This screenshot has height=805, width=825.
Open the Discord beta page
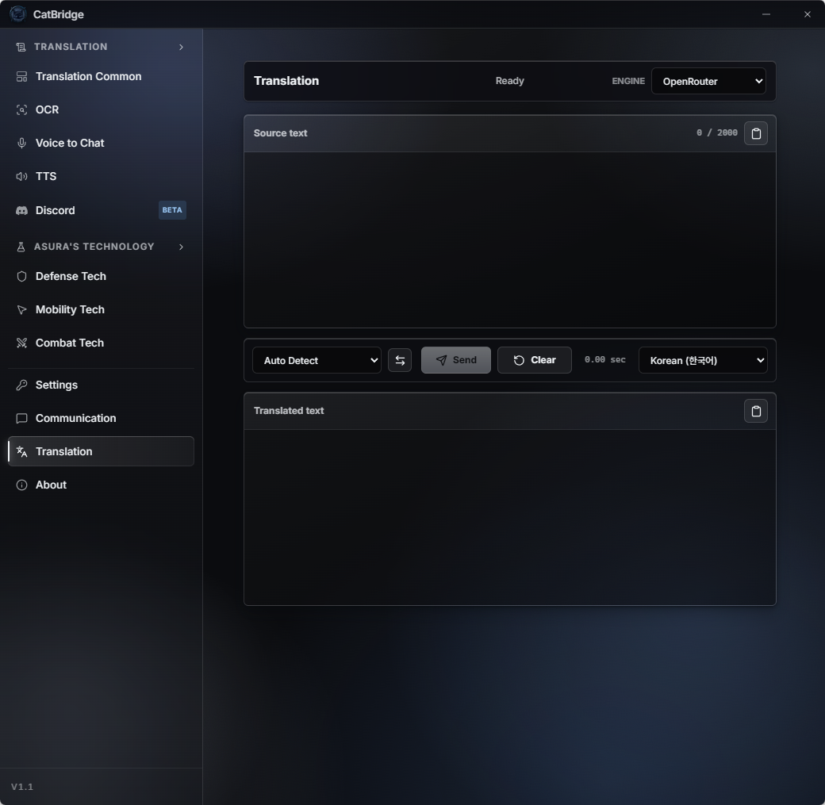(x=101, y=210)
